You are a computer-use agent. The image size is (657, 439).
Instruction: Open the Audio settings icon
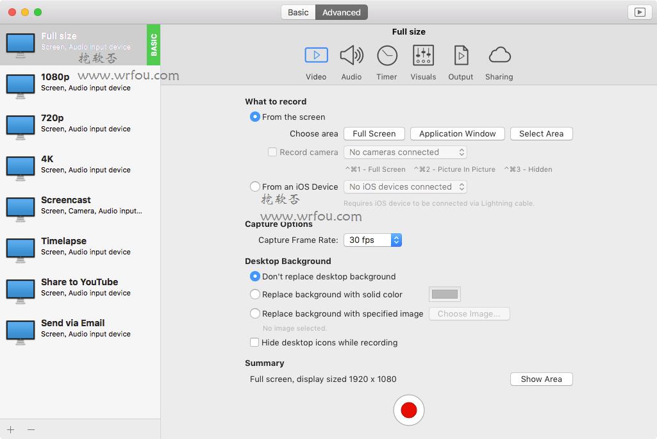click(351, 56)
